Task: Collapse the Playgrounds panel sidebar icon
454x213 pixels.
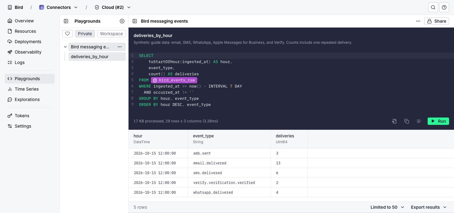Action: tap(66, 21)
